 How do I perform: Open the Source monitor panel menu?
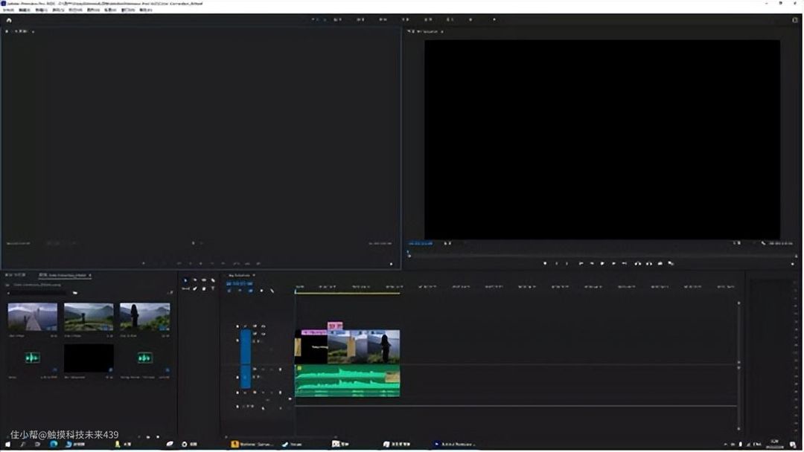[x=33, y=32]
